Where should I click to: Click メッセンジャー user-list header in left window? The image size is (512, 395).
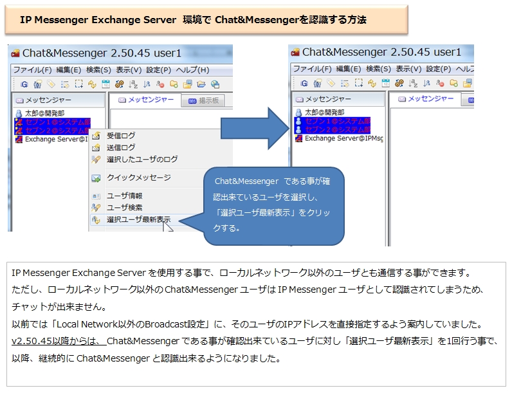59,100
